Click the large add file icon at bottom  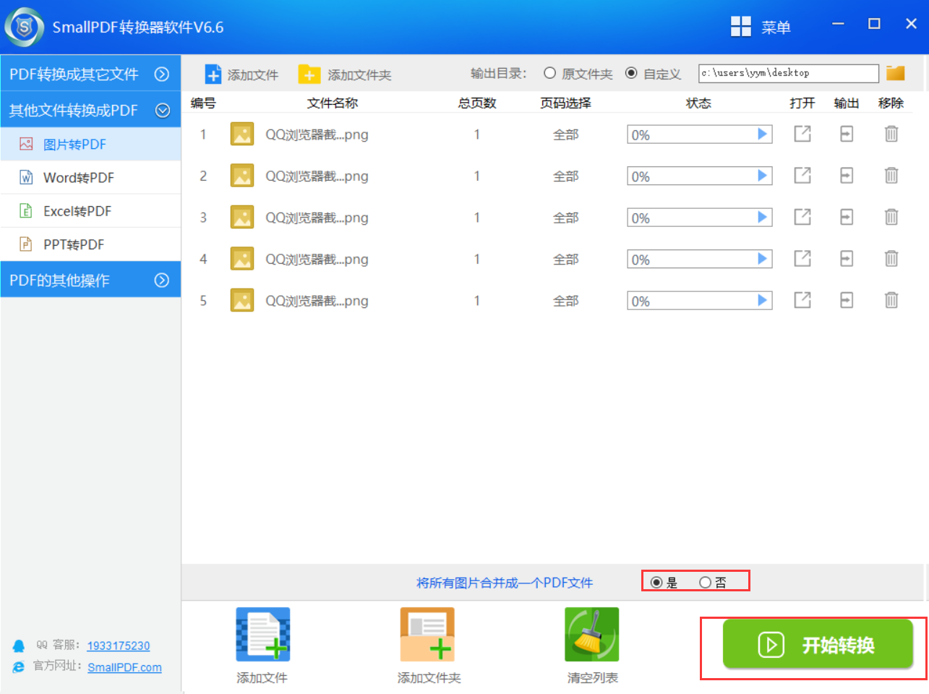[x=263, y=635]
